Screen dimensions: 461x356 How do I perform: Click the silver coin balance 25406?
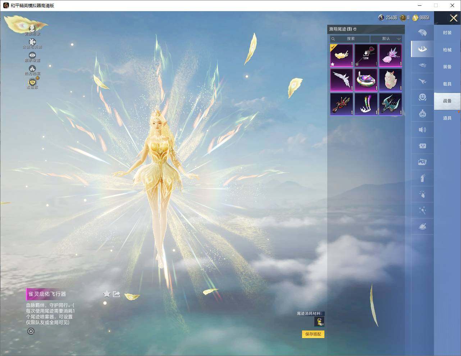tap(388, 18)
